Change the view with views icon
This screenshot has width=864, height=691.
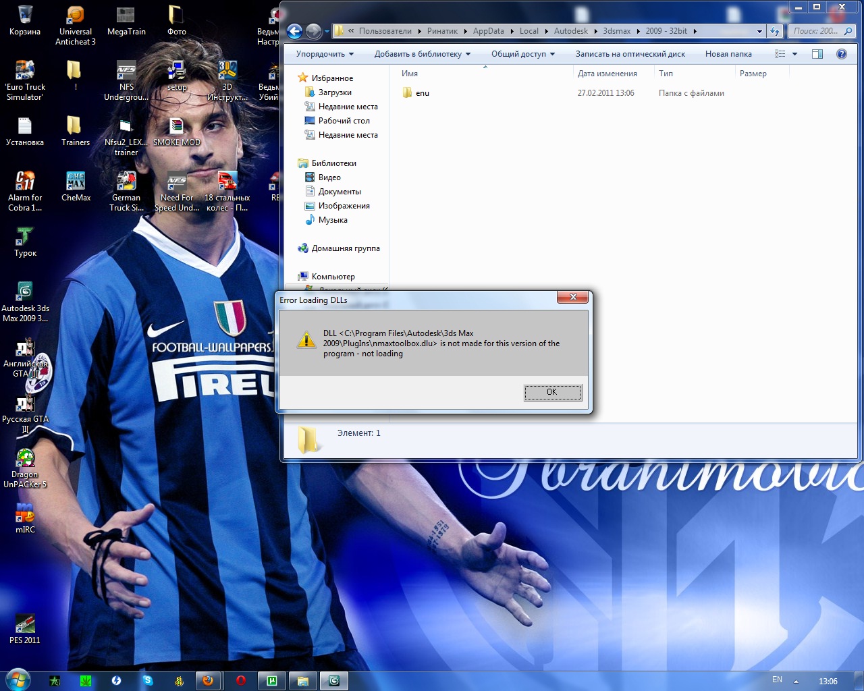point(780,54)
